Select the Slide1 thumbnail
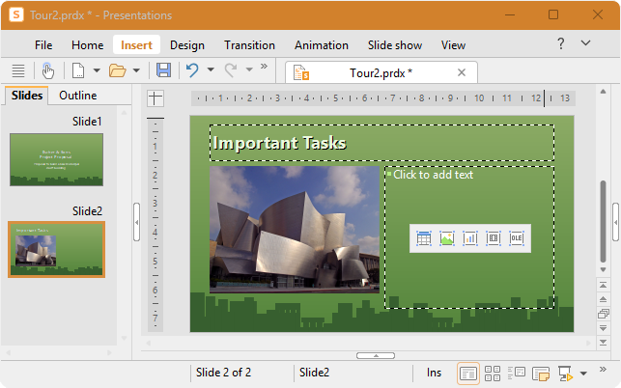 (57, 159)
